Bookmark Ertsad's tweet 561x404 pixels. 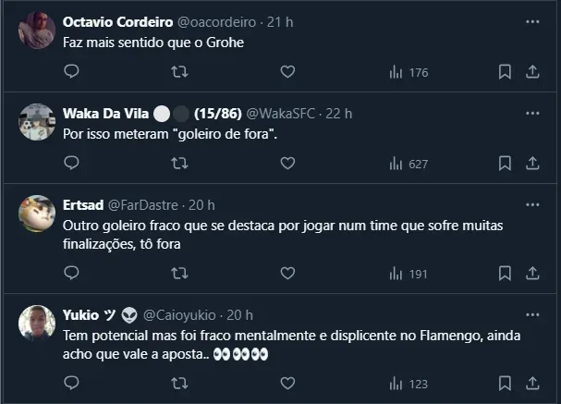[x=505, y=273]
